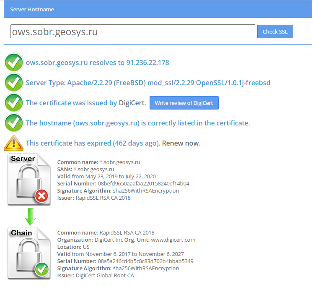This screenshot has width=313, height=287.
Task: Open the DigiCert issuer link
Action: [x=132, y=103]
